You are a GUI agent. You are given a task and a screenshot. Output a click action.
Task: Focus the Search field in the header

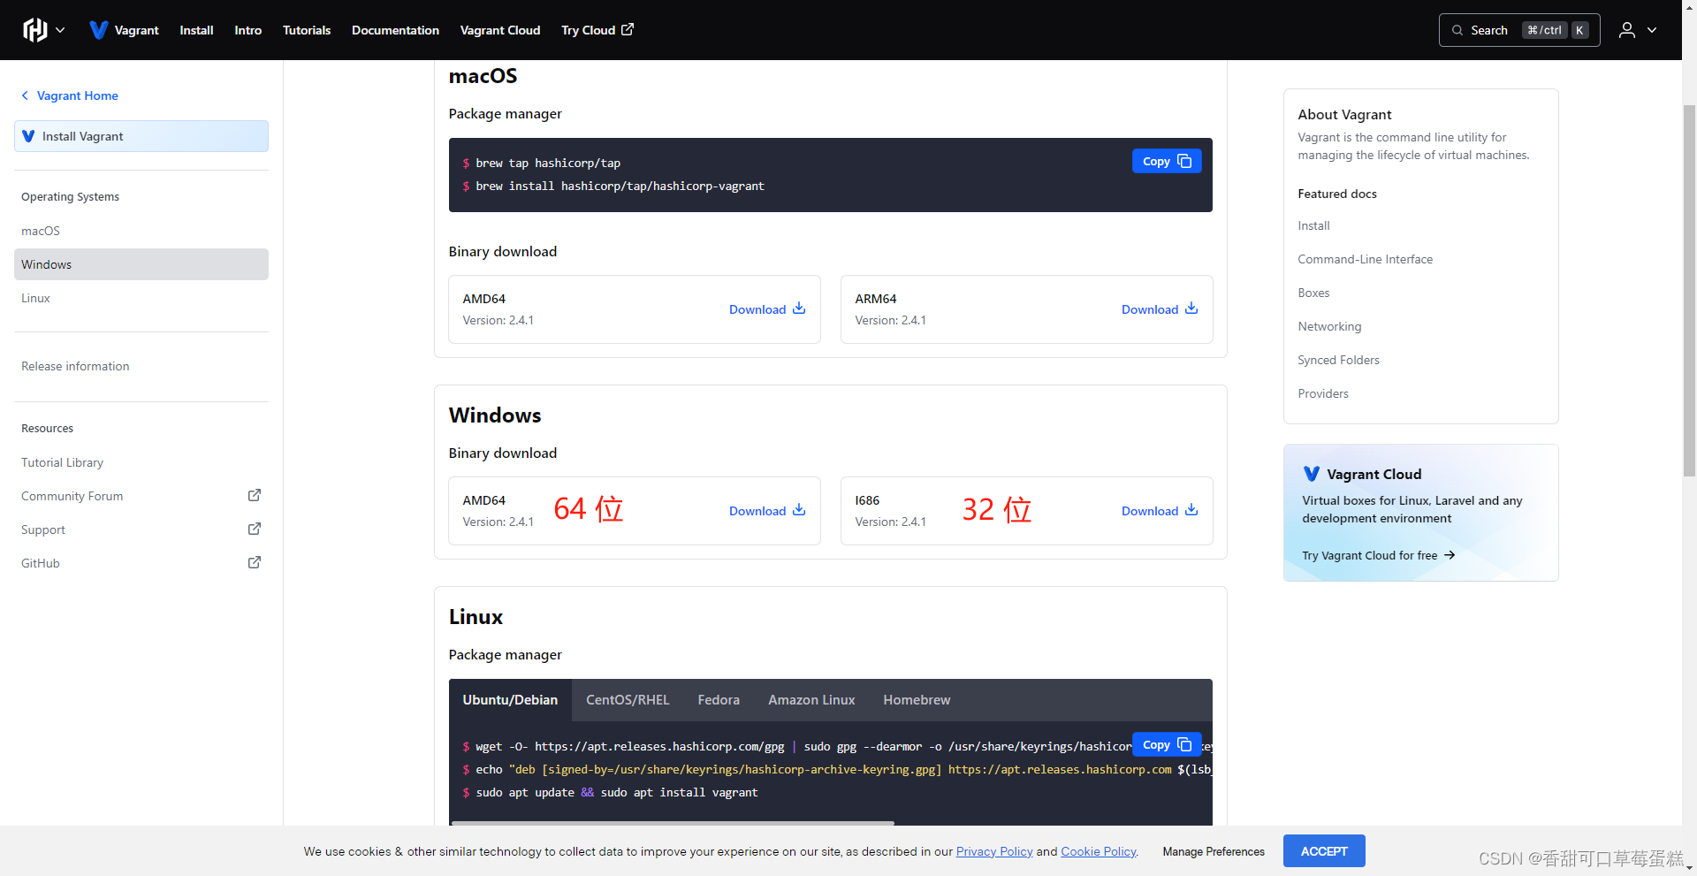(x=1519, y=30)
